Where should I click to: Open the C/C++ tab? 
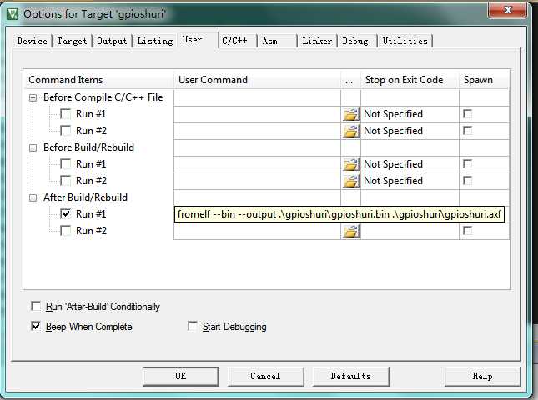tap(234, 41)
